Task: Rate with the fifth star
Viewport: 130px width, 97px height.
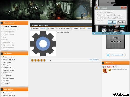Action: [44, 60]
